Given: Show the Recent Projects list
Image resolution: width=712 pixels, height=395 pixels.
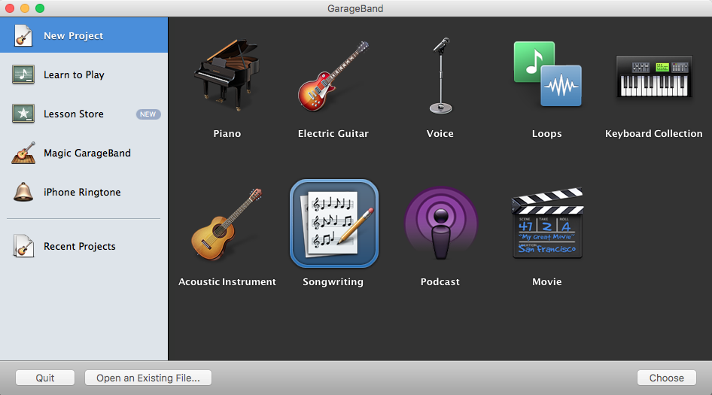Looking at the screenshot, I should click(84, 246).
